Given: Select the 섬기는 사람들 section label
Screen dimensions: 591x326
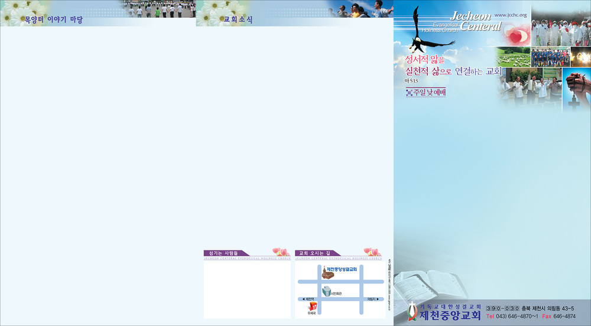Looking at the screenshot, I should point(223,253).
